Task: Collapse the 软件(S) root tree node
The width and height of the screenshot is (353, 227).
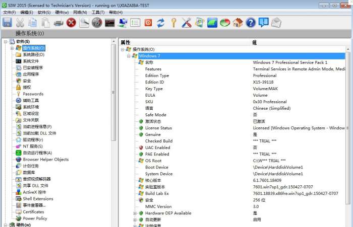Action: [6, 42]
